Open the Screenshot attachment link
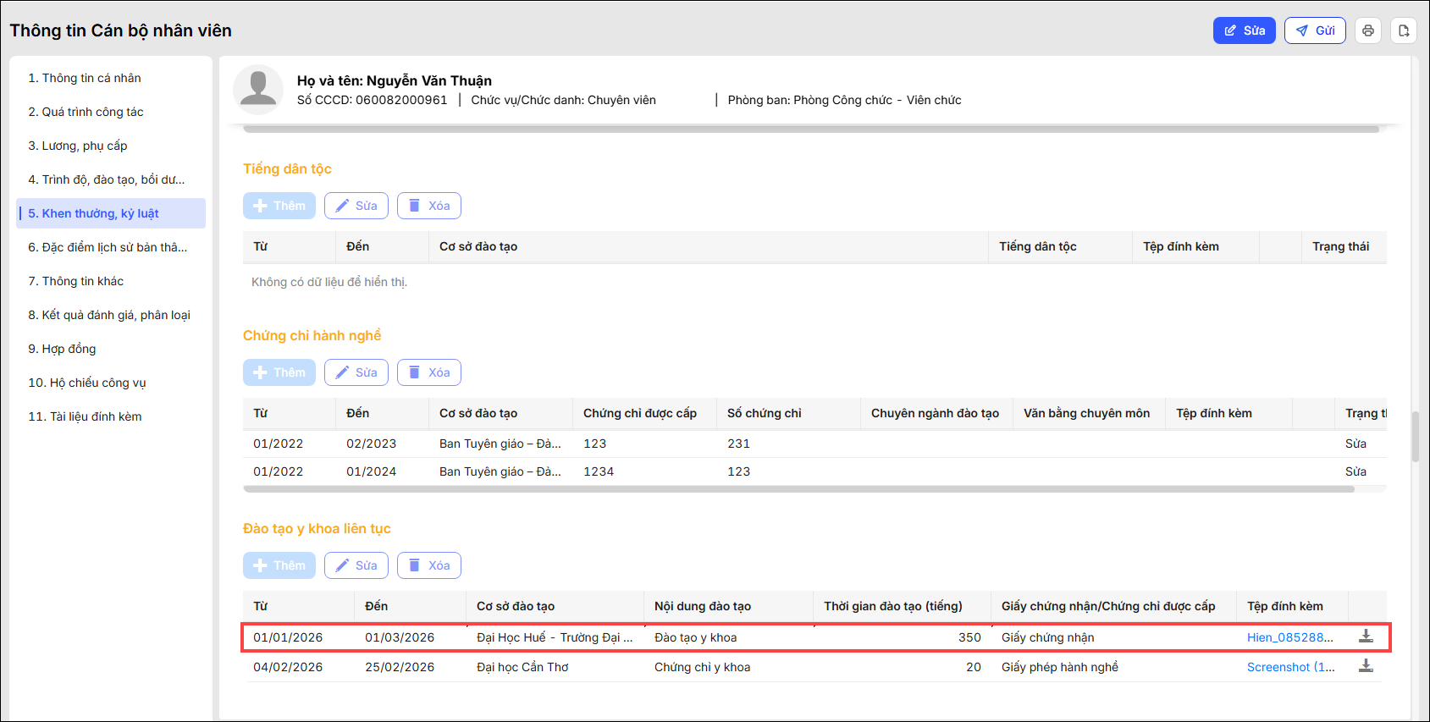The width and height of the screenshot is (1430, 722). [x=1290, y=667]
